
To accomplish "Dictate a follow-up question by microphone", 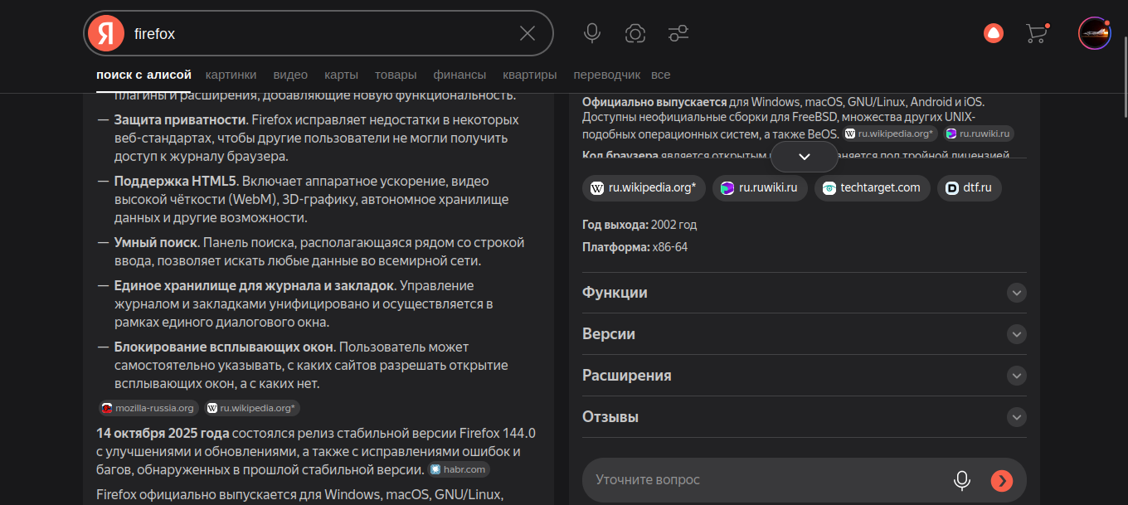I will click(962, 480).
